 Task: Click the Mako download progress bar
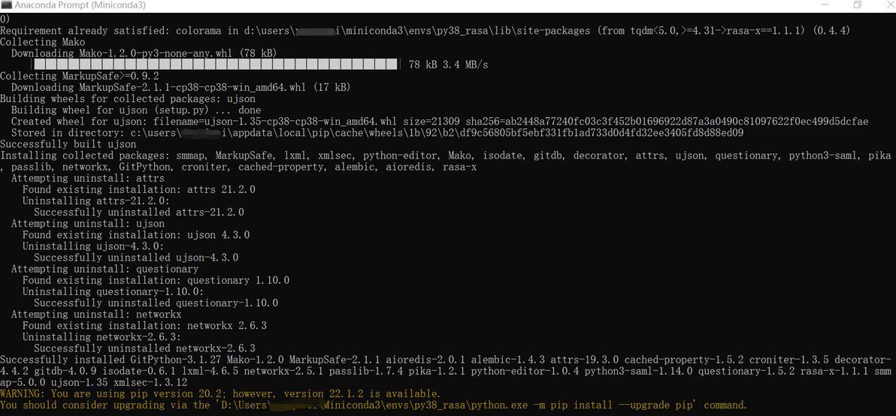tap(218, 65)
